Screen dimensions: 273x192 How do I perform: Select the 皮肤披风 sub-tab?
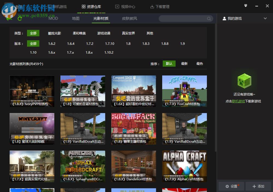click(x=129, y=19)
